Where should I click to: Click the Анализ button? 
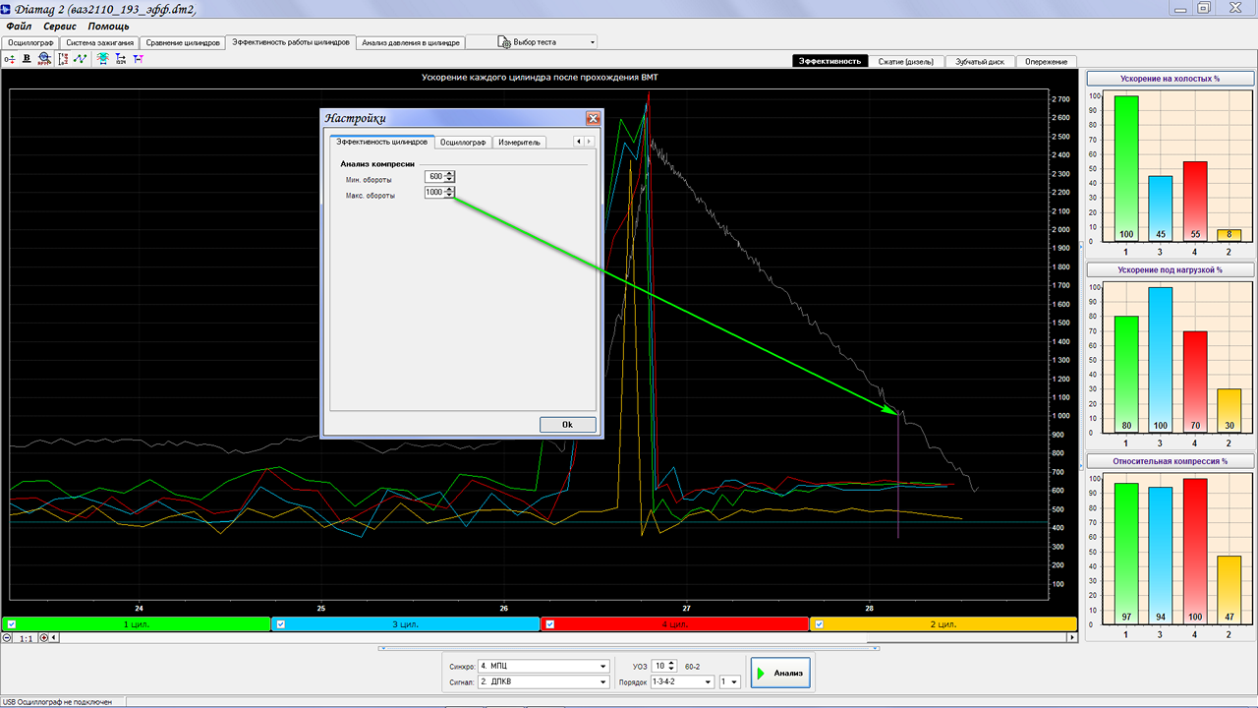click(x=780, y=674)
